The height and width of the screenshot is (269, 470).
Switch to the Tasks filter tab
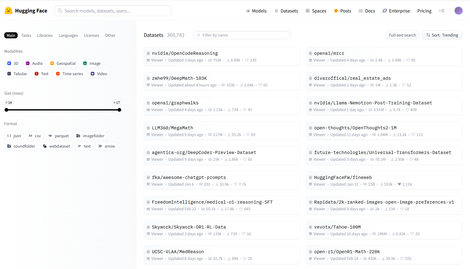point(26,35)
